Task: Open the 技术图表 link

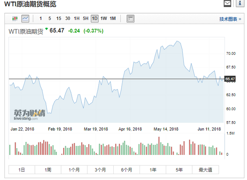Action: pos(228,19)
